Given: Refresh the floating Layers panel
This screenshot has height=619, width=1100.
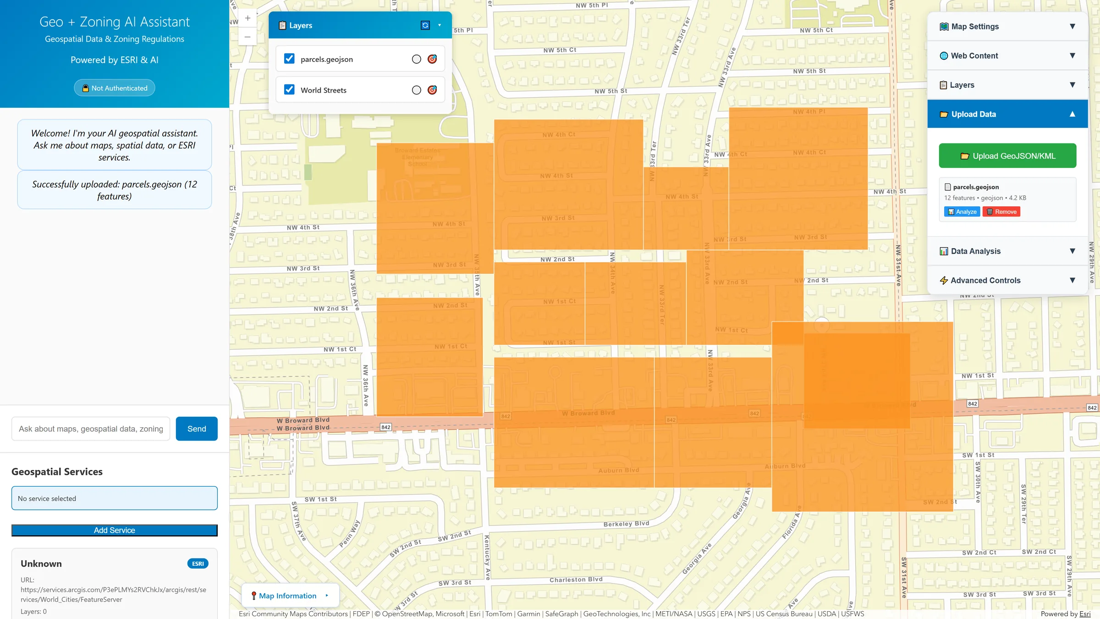Looking at the screenshot, I should tap(425, 25).
